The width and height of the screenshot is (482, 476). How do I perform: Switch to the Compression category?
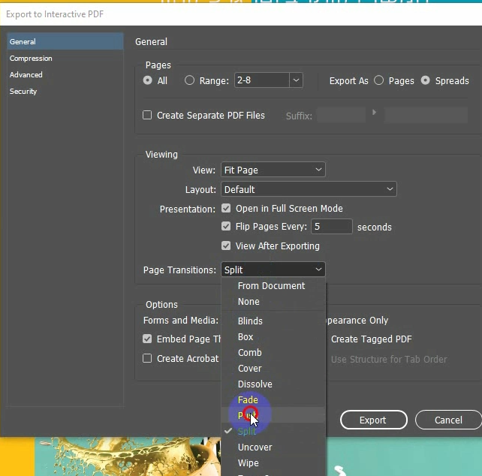[x=31, y=58]
